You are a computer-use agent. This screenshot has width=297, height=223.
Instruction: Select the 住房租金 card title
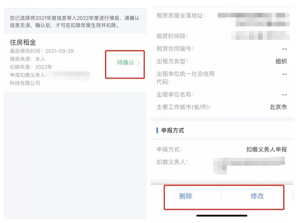(x=23, y=42)
